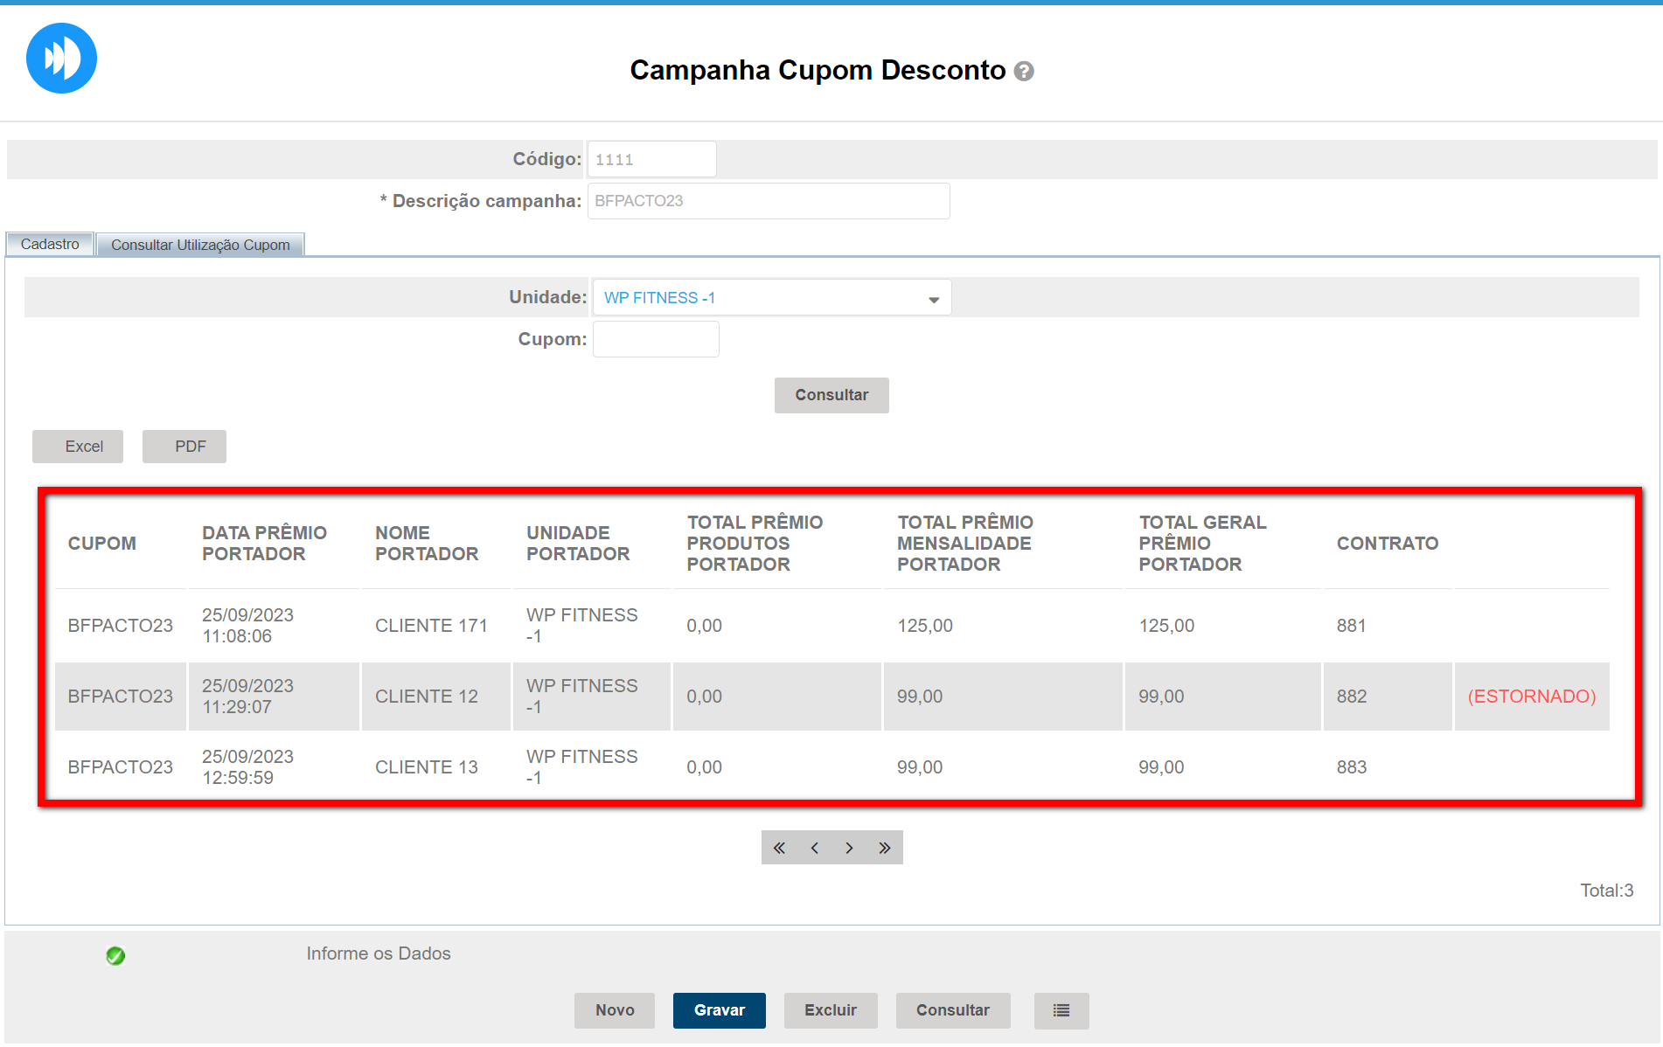This screenshot has height=1047, width=1663.
Task: Click the Cupom input field
Action: tap(656, 339)
